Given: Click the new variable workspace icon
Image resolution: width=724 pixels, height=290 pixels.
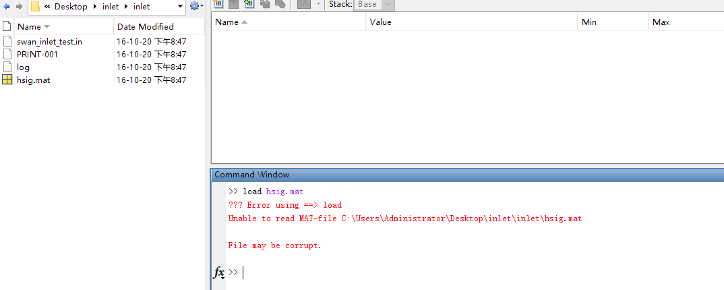Looking at the screenshot, I should pyautogui.click(x=218, y=3).
